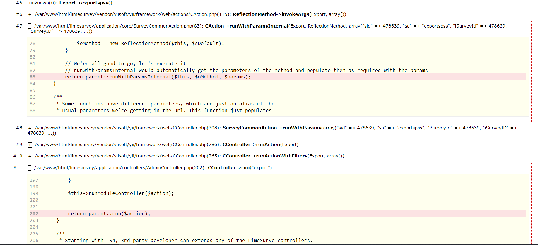Image resolution: width=538 pixels, height=245 pixels.
Task: Click the SurveyCommonAction.php(83) file path
Action: [x=118, y=26]
